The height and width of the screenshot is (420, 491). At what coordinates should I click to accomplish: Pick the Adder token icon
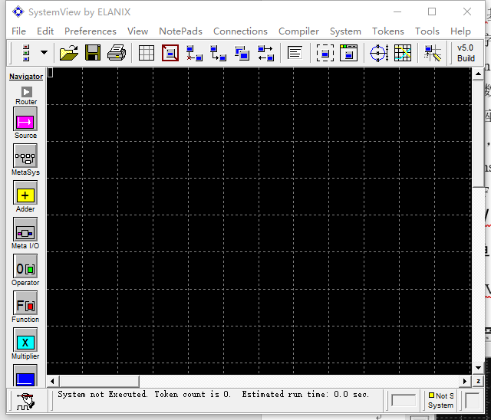pyautogui.click(x=25, y=195)
